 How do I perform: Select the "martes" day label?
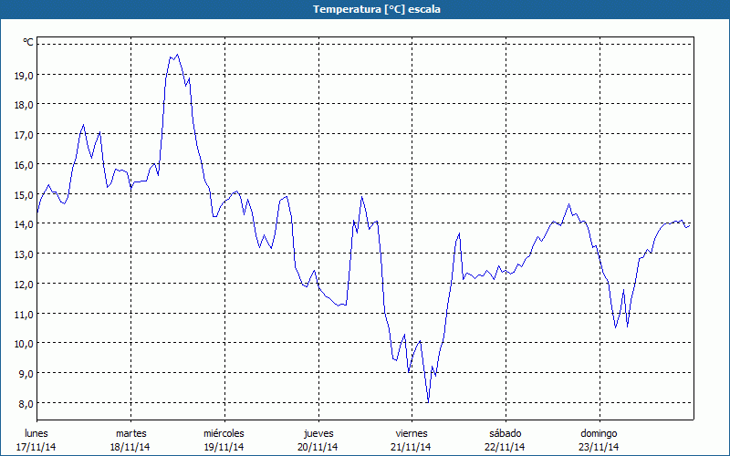pos(130,433)
